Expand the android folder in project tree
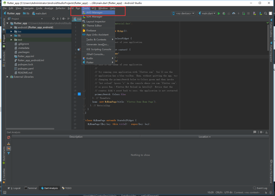The height and width of the screenshot is (196, 275). coord(11,27)
